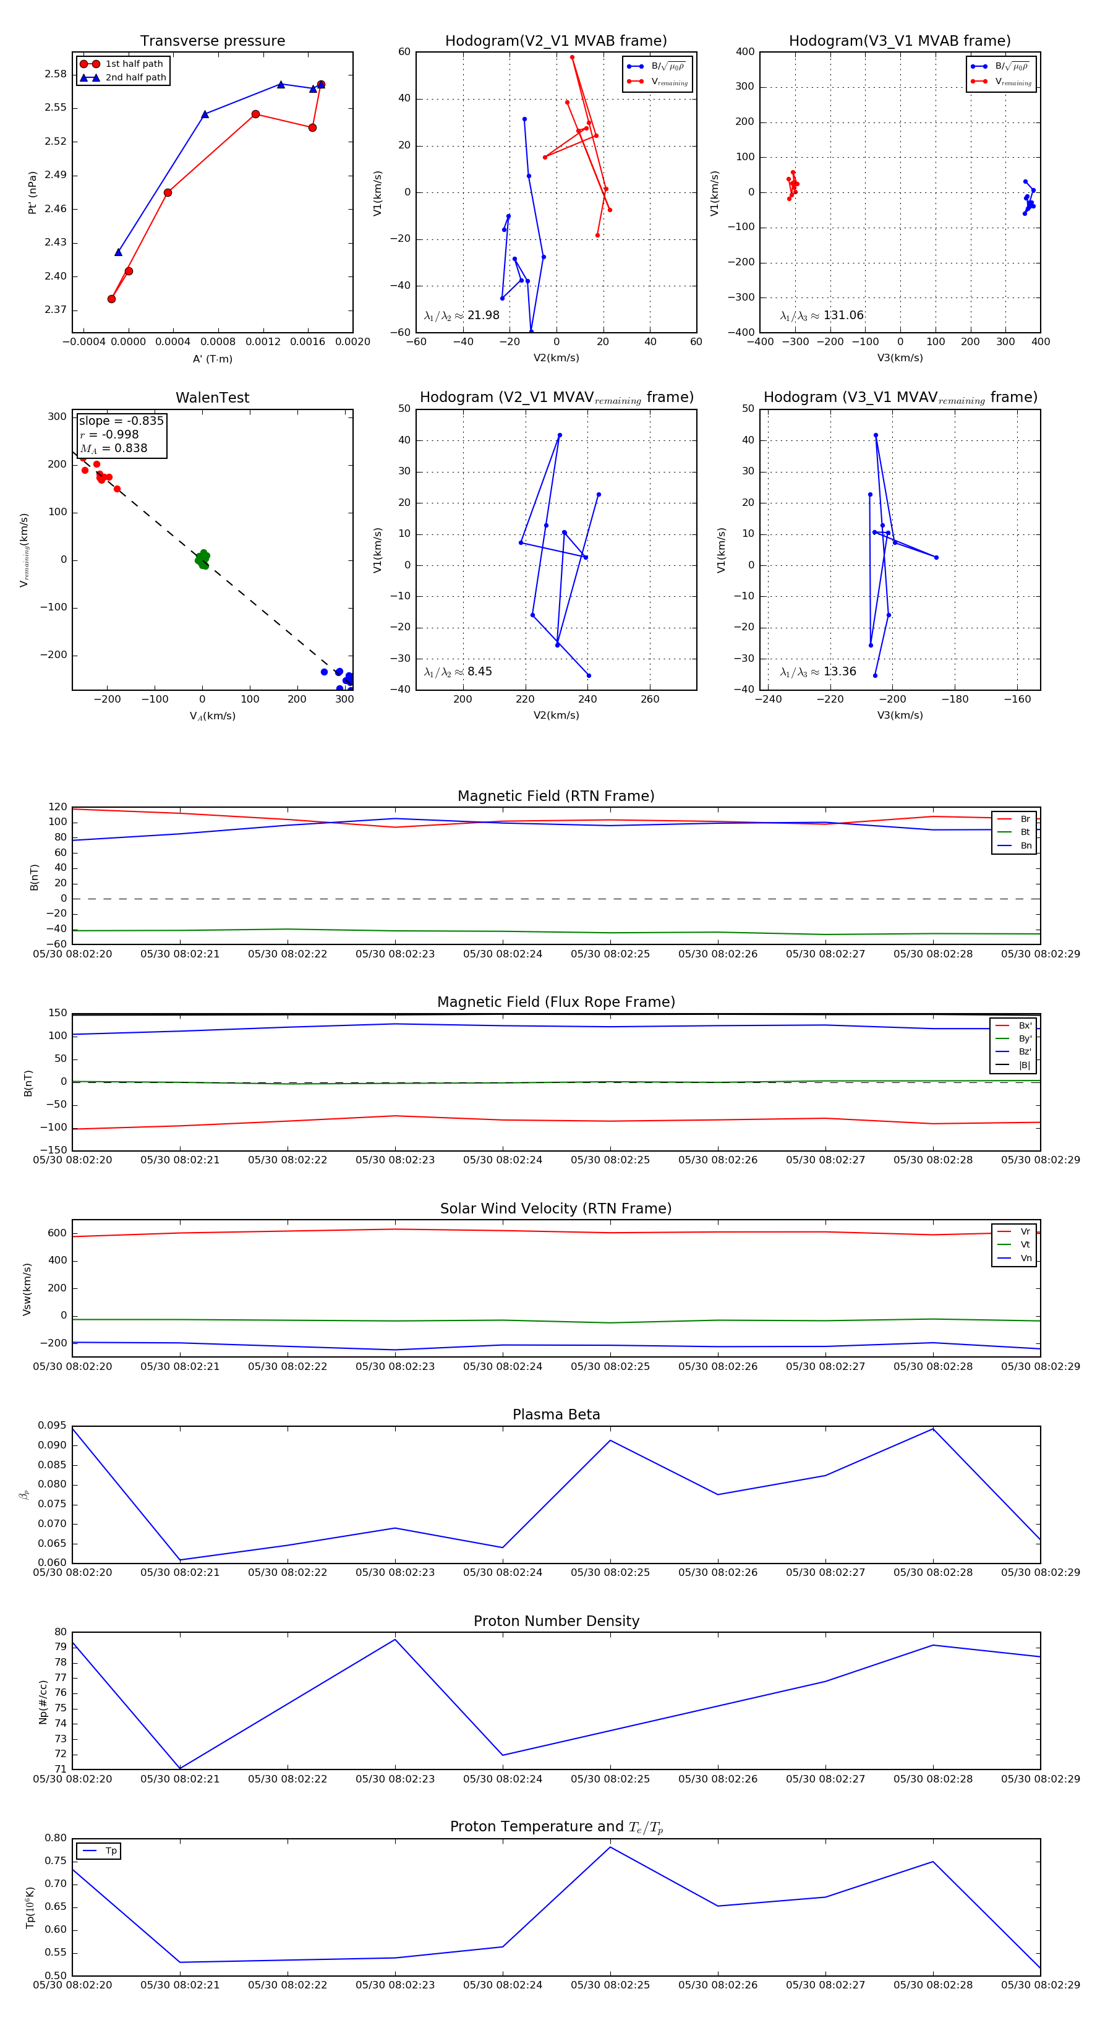Click the 'Solar Wind Velocity (RTN Frame)' title
Image resolution: width=1113 pixels, height=2041 pixels.
coord(556,1209)
